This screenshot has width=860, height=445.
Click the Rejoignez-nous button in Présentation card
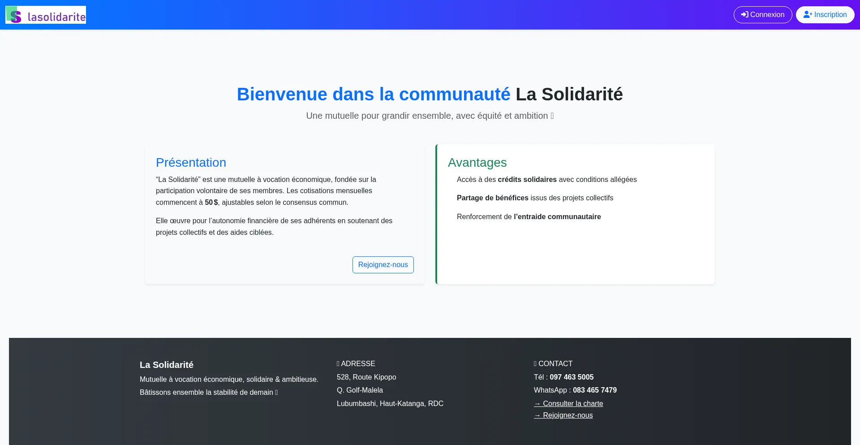383,264
